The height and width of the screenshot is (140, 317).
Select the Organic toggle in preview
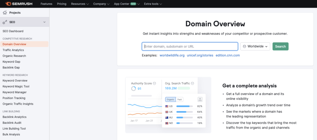pos(171,100)
